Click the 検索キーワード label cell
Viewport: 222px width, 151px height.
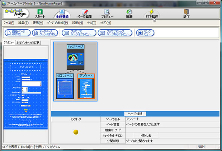point(113,130)
